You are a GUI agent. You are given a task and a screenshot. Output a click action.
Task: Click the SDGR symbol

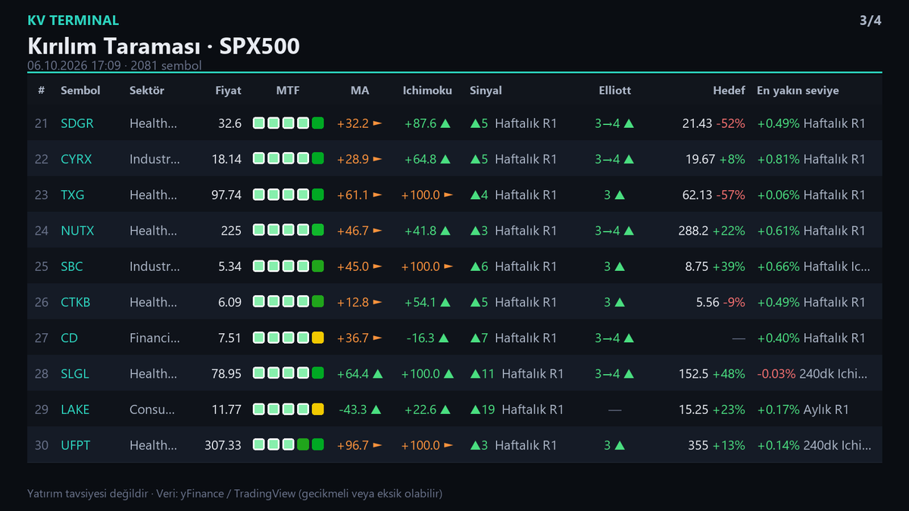pos(77,123)
